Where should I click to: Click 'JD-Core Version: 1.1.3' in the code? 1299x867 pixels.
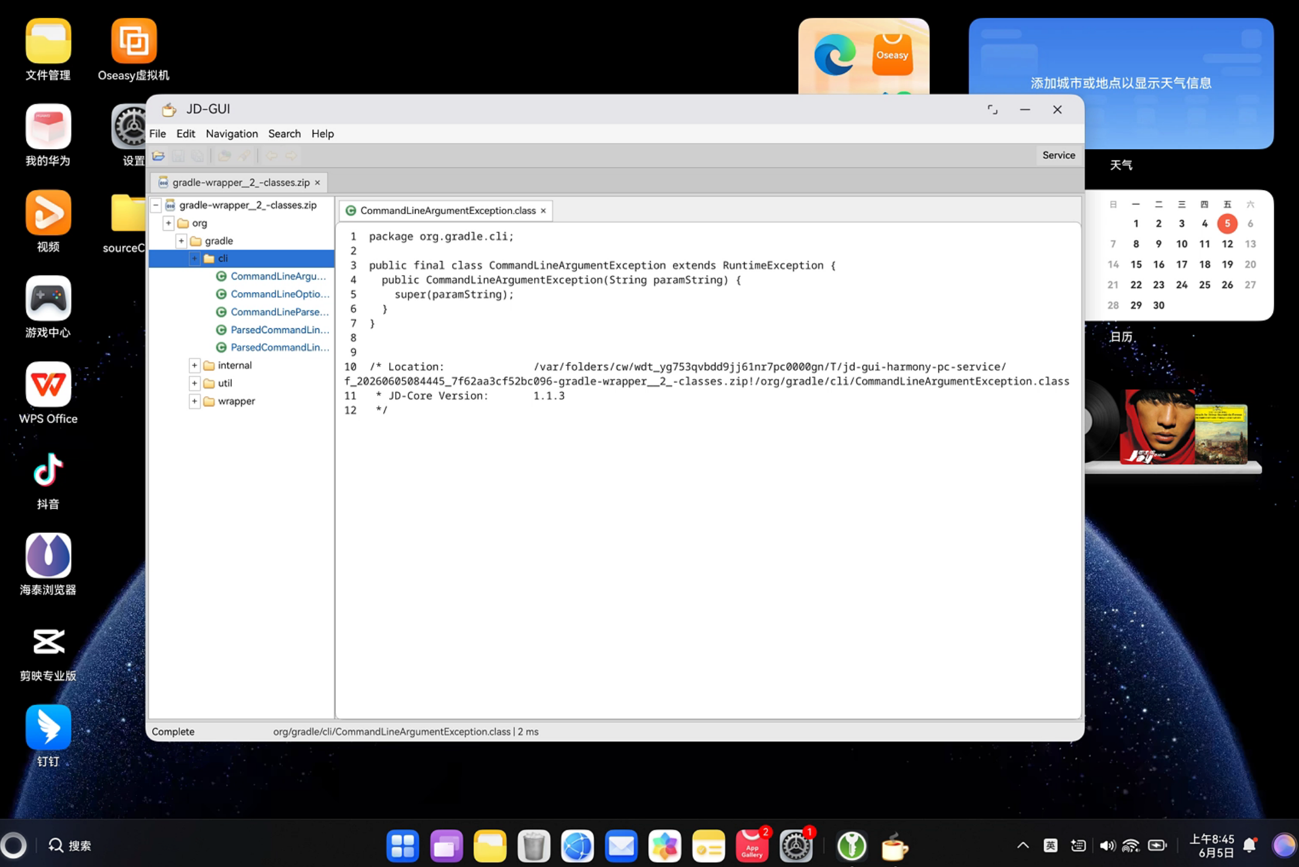click(476, 396)
